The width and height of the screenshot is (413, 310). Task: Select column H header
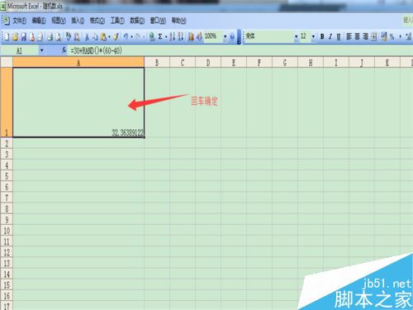click(311, 63)
